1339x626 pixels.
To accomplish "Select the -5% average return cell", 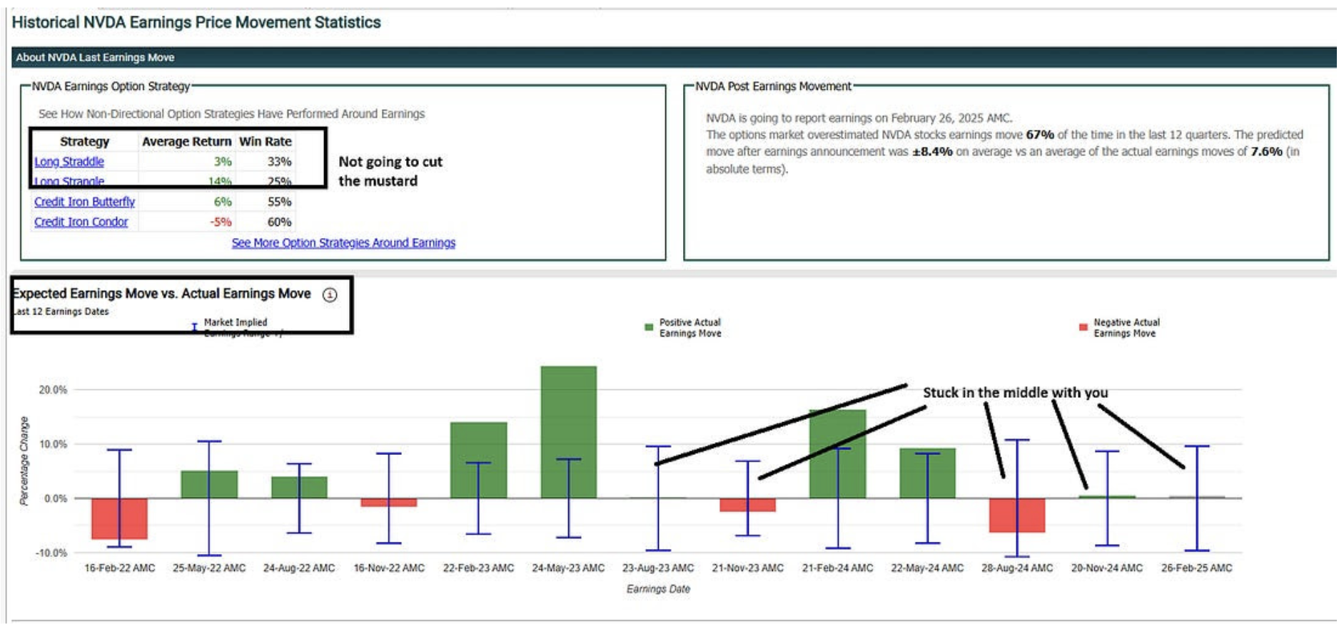I will point(221,222).
